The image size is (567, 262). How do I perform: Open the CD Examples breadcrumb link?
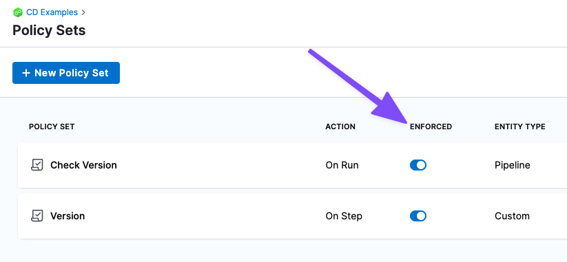pyautogui.click(x=52, y=12)
